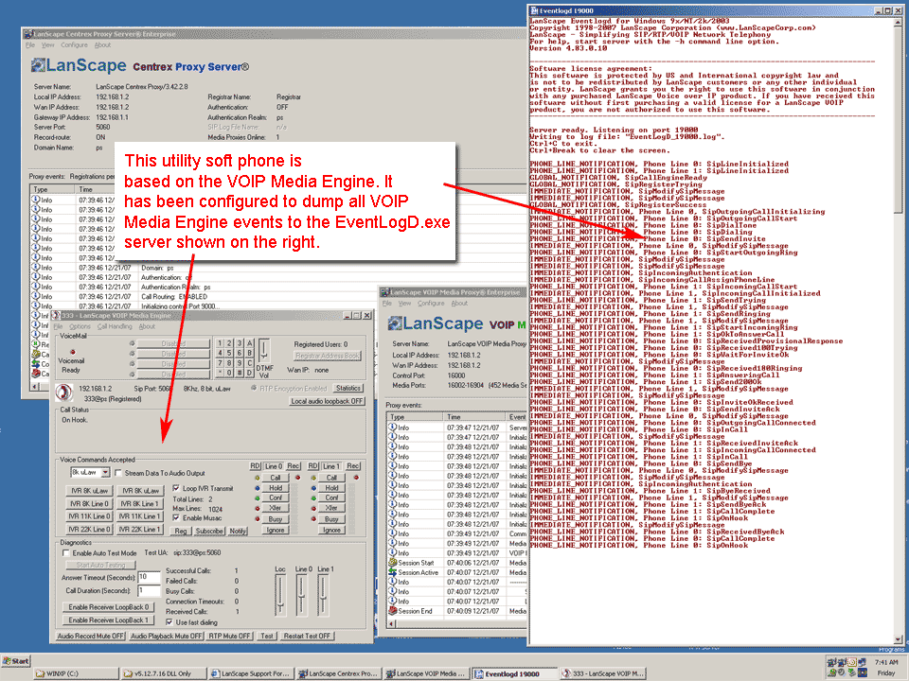Click the Eventlogd window vertical scrollbar
This screenshot has width=909, height=681.
tap(898, 329)
